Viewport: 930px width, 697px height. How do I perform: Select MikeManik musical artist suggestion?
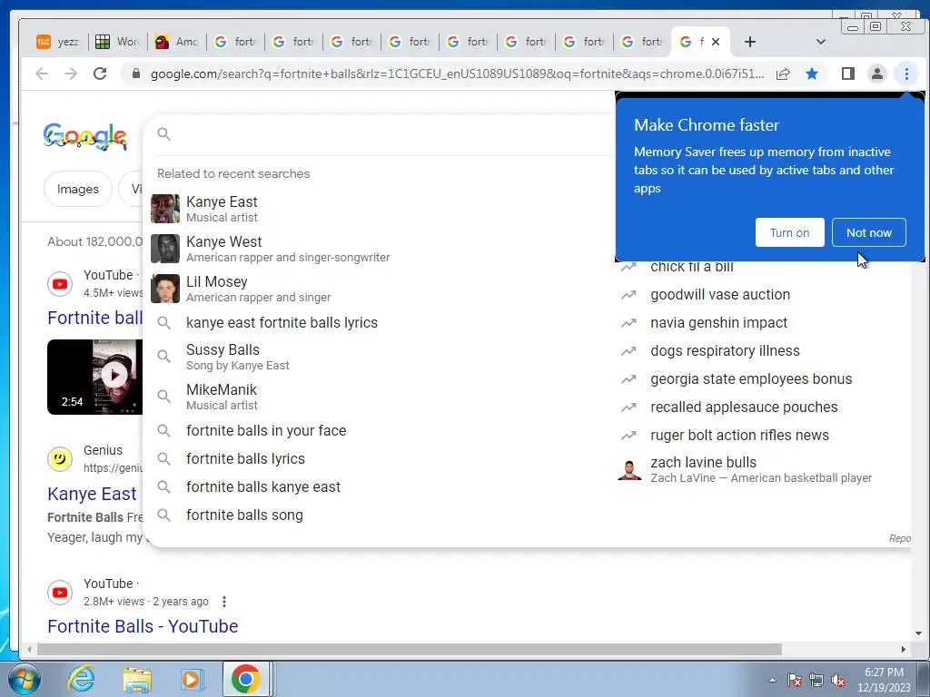[x=380, y=397]
